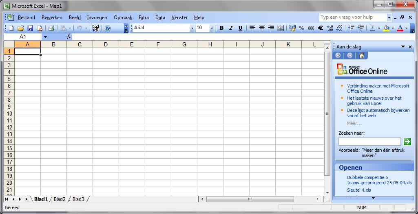
Task: Apply cell borders icon
Action: pos(373,28)
